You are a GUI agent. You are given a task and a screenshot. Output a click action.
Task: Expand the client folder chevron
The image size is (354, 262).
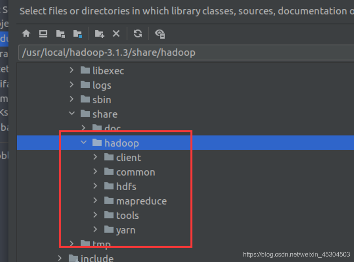(95, 157)
